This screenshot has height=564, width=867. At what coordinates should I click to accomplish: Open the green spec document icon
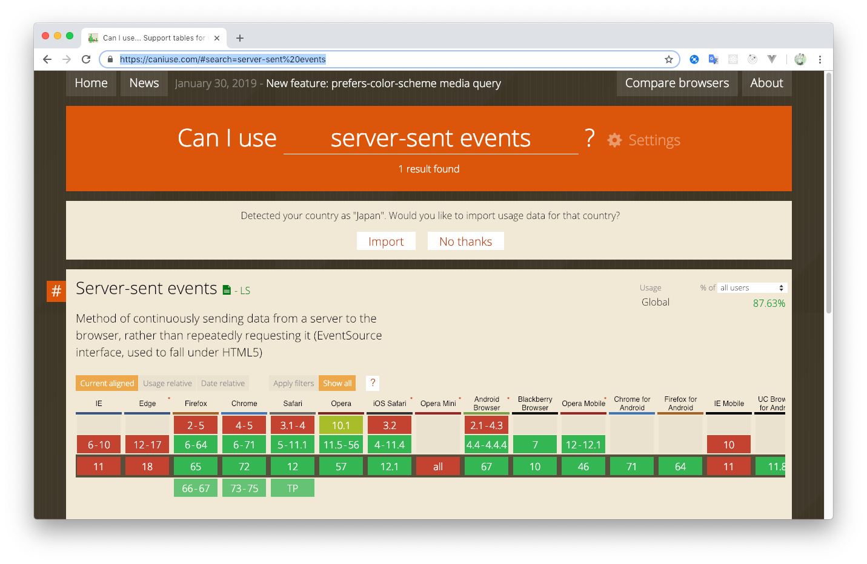(x=227, y=290)
